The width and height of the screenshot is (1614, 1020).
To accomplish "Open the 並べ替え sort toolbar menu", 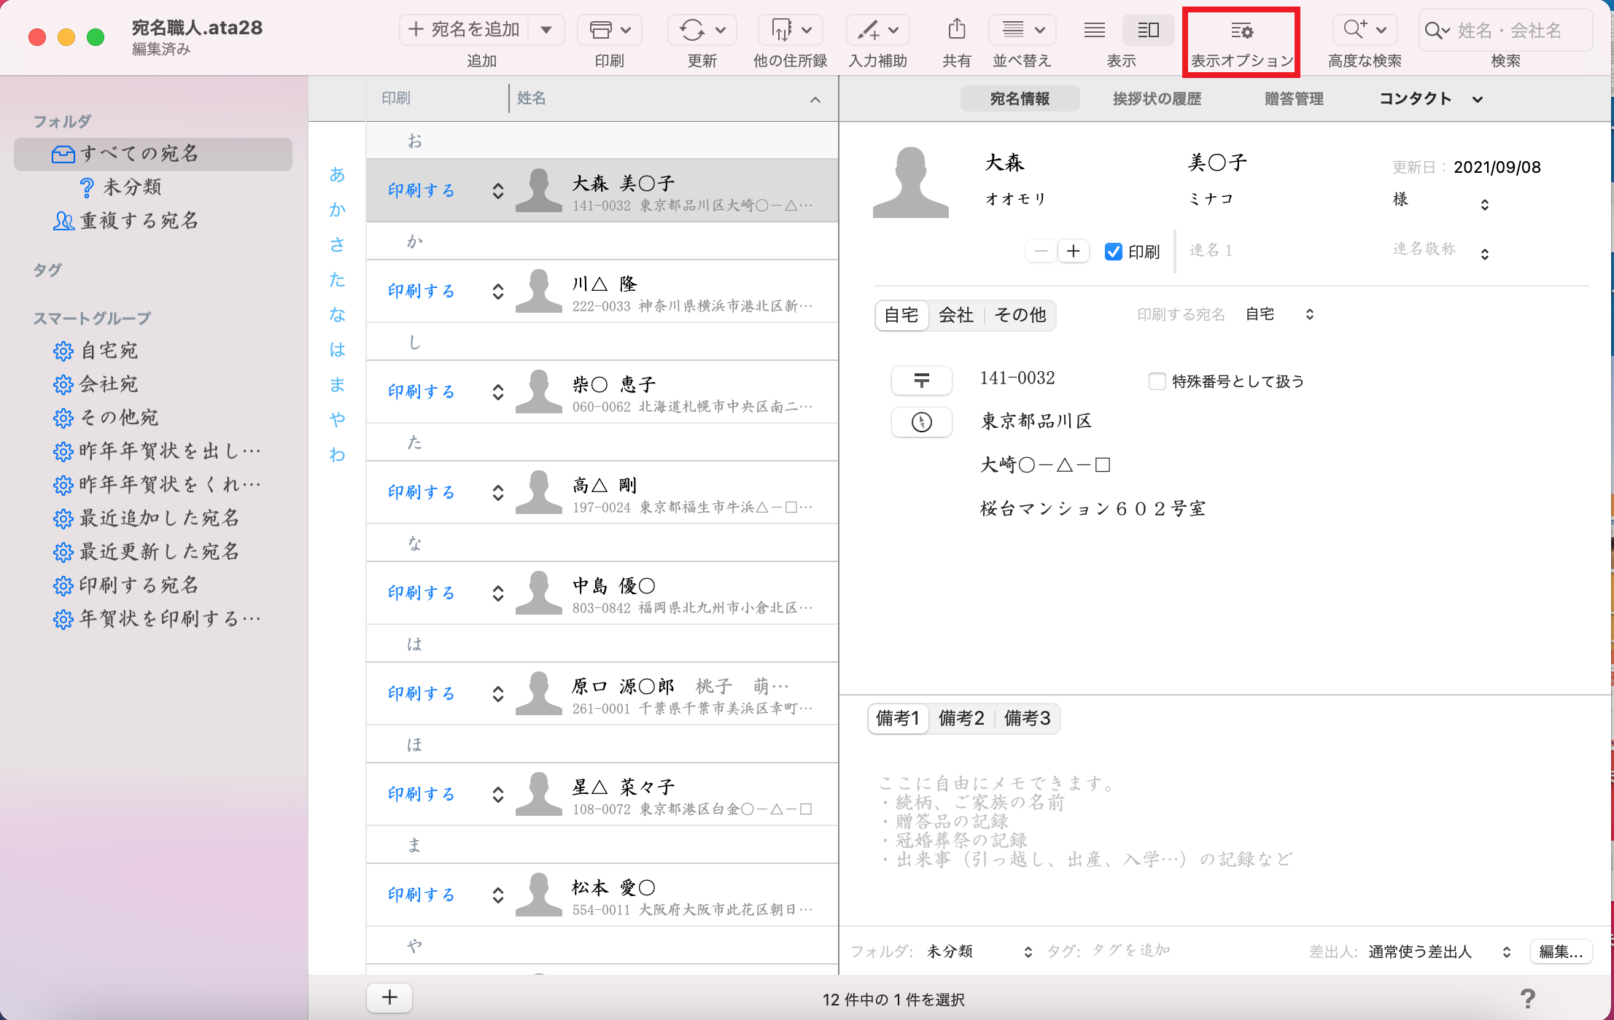I will click(1022, 30).
